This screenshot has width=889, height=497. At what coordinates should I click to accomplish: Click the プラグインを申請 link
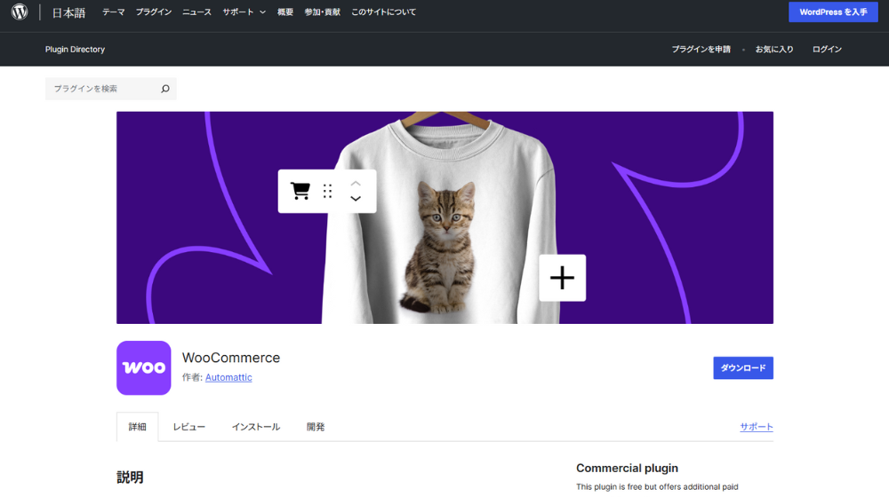701,49
